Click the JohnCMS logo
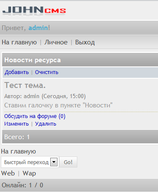 [x=34, y=11]
